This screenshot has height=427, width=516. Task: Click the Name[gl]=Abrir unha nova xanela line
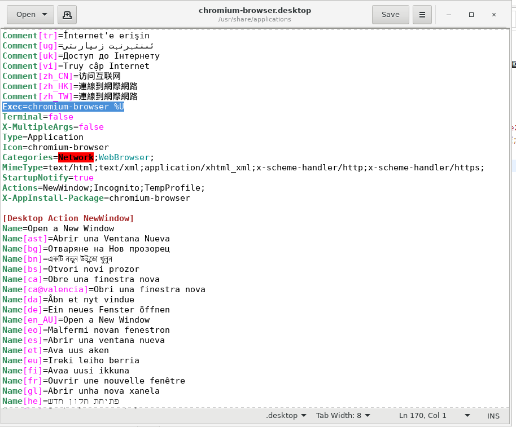[x=81, y=391]
